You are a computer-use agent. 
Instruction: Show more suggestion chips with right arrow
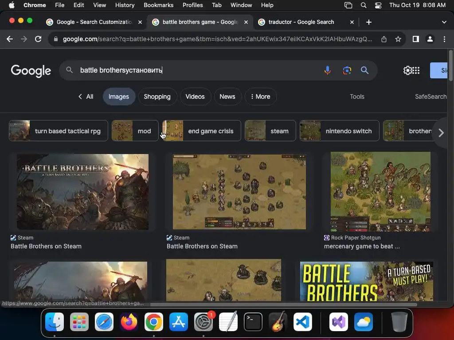(441, 133)
